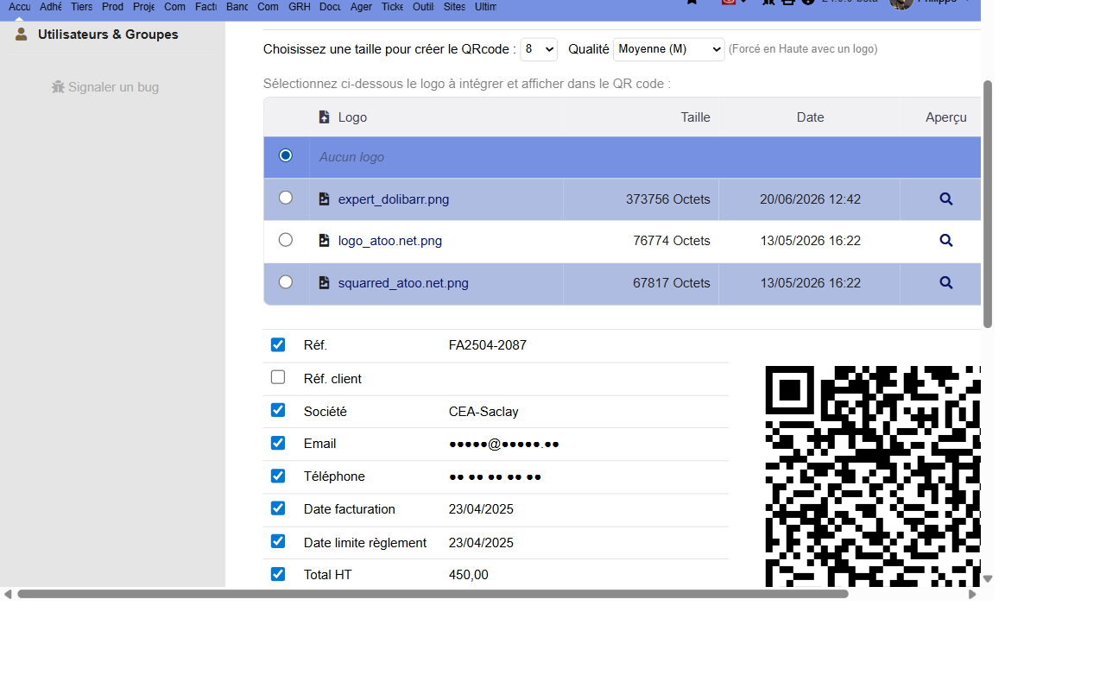Click the image file icon beside logo_atoo.net.png
Screen dimensions: 1106x694
coord(325,241)
